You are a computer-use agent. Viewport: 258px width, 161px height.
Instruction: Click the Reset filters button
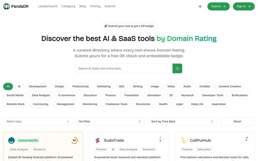237,121
